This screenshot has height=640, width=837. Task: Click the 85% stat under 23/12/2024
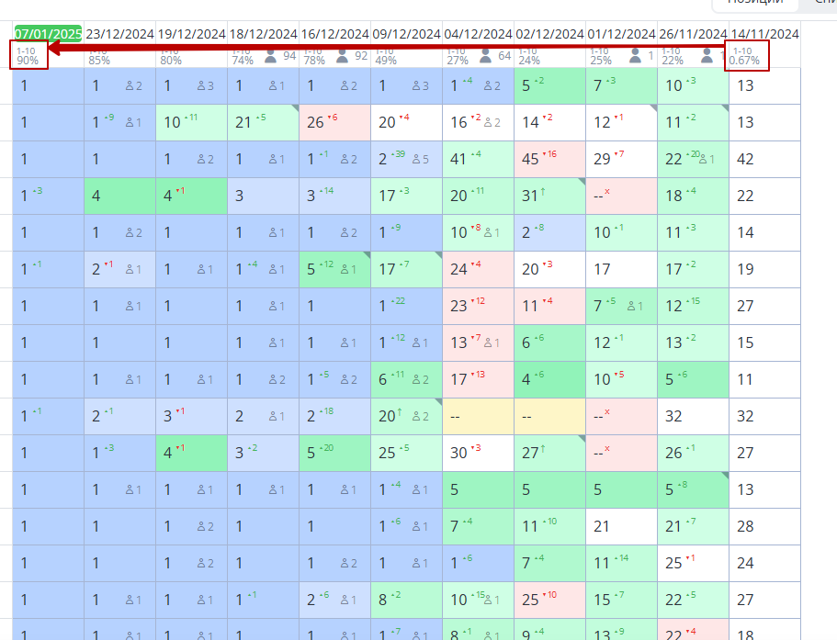(x=99, y=61)
